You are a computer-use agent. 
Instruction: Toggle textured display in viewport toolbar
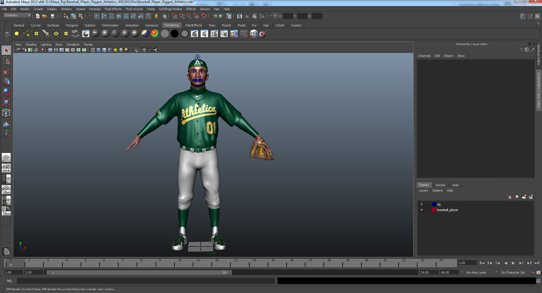point(110,50)
